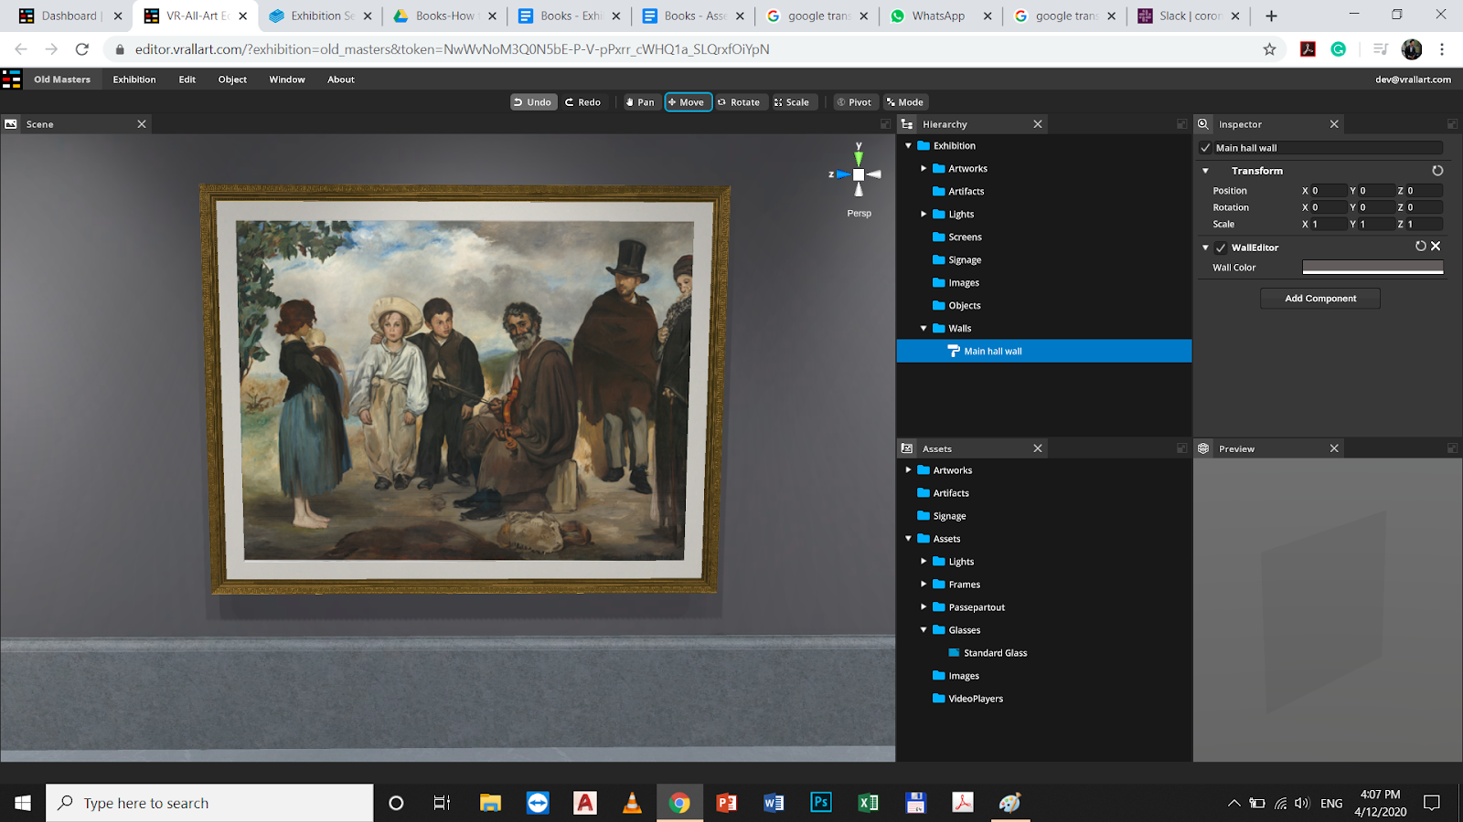
Task: Open the Window menu
Action: click(287, 79)
